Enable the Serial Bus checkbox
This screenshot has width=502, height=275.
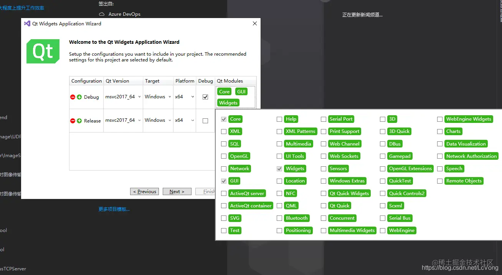(x=383, y=218)
